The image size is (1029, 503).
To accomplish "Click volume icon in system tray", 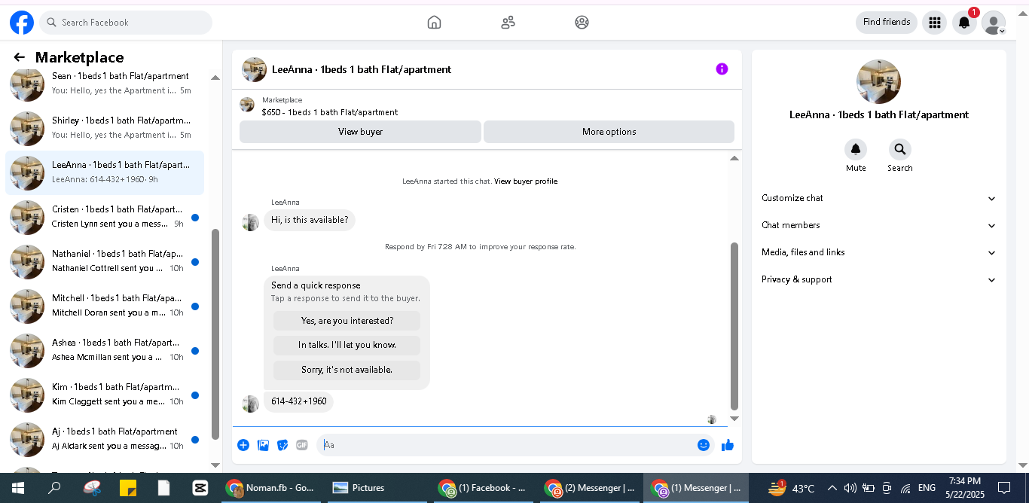I will pyautogui.click(x=850, y=488).
